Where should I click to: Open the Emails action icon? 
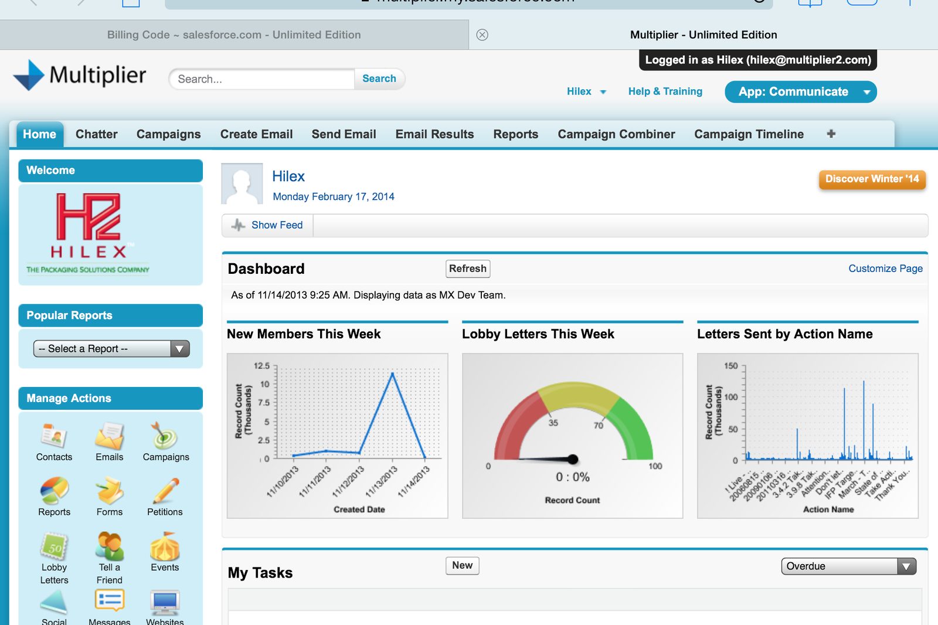(110, 436)
